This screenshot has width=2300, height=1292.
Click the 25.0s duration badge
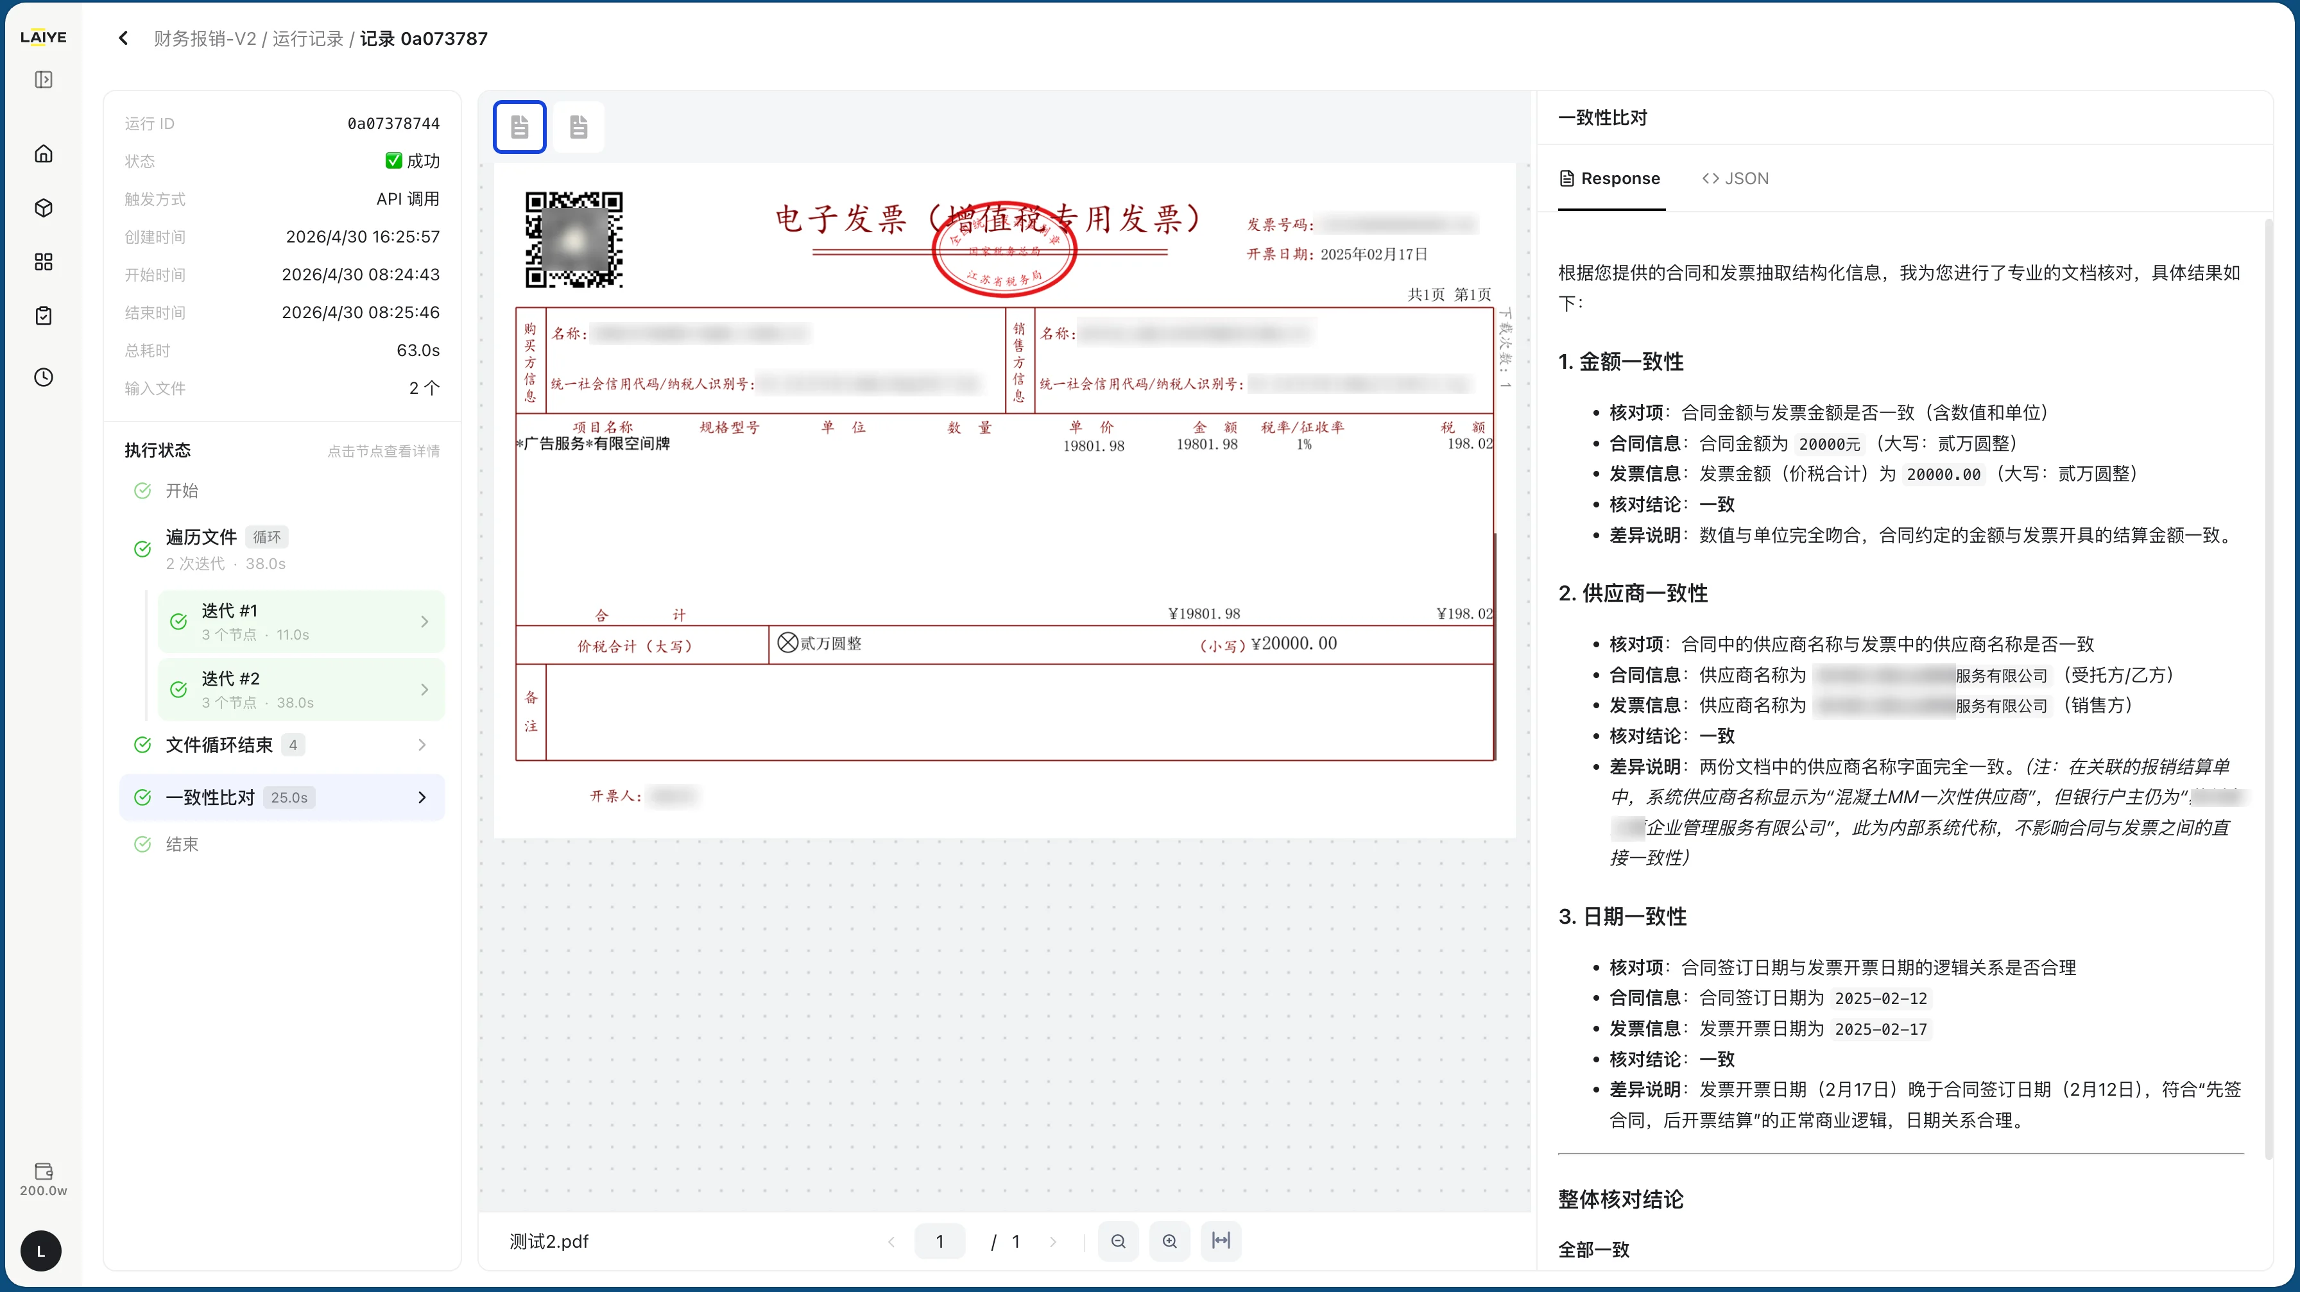tap(289, 797)
